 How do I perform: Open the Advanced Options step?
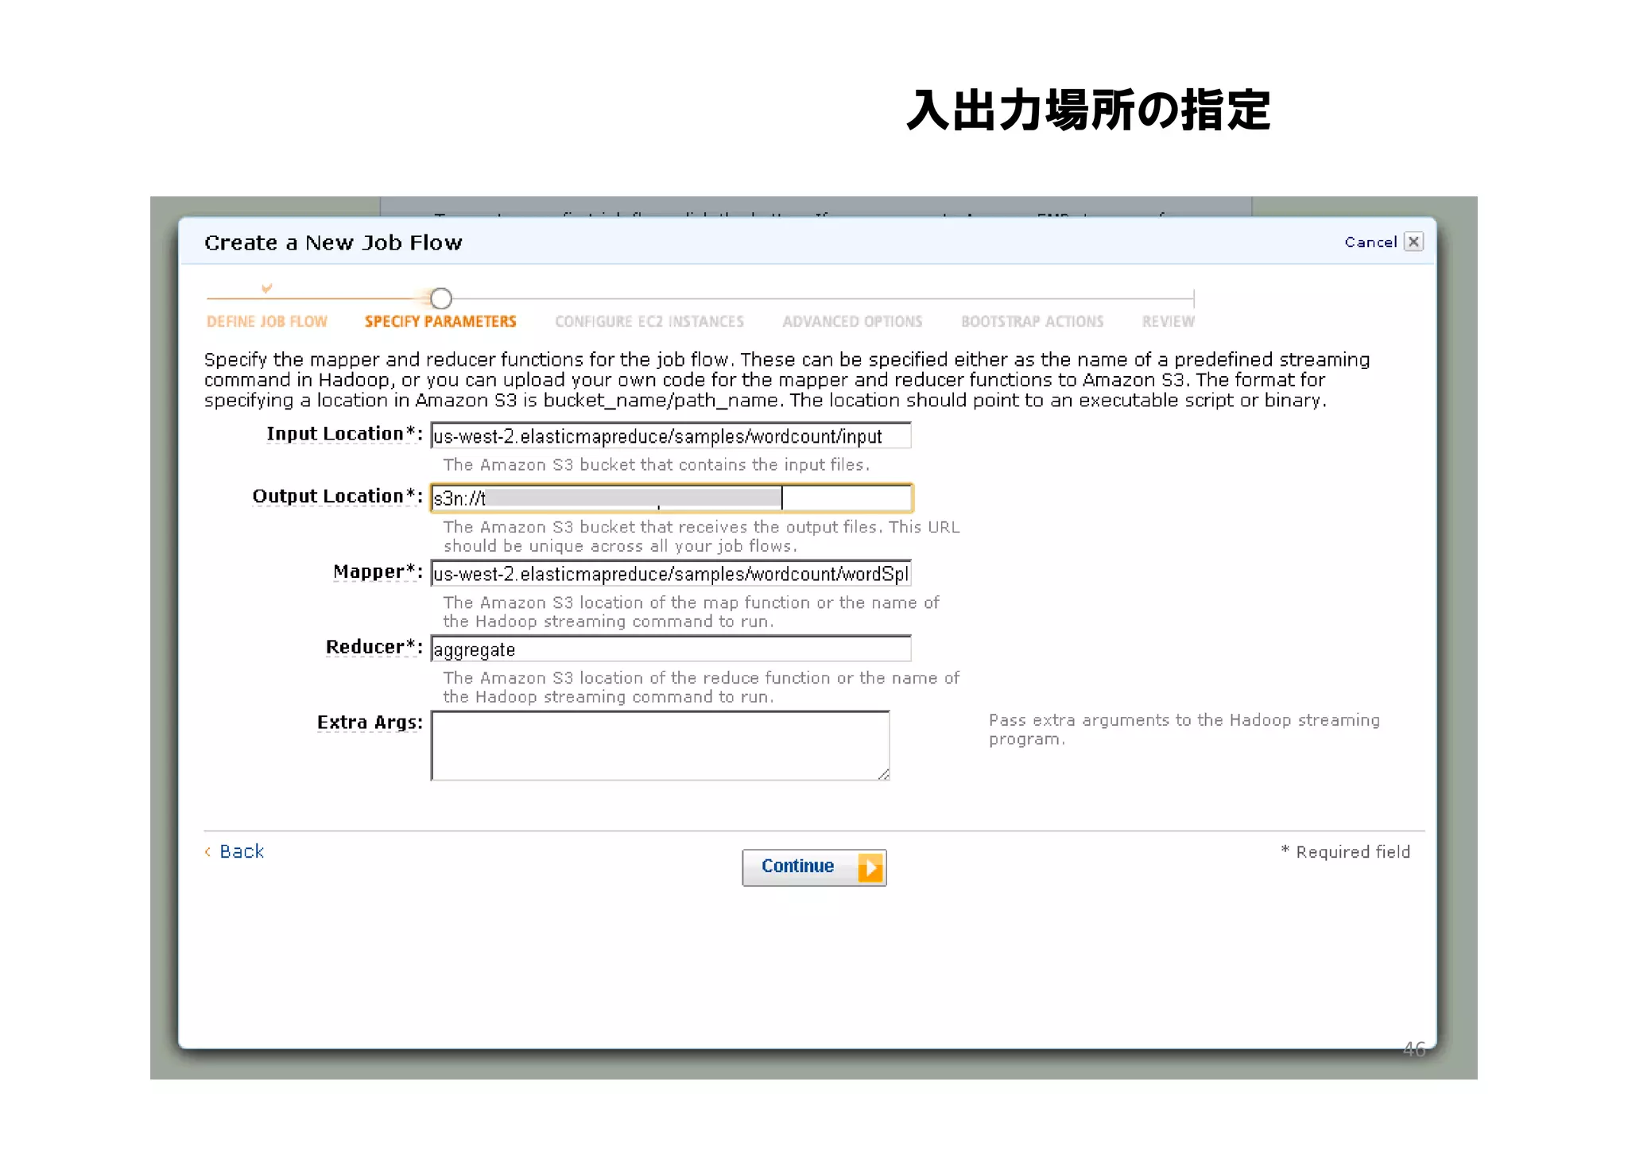(852, 322)
